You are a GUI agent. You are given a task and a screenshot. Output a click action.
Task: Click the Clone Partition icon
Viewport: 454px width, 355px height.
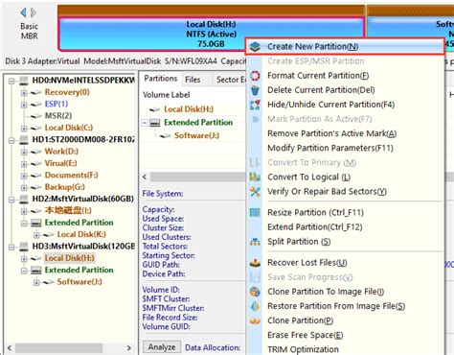[x=255, y=320]
